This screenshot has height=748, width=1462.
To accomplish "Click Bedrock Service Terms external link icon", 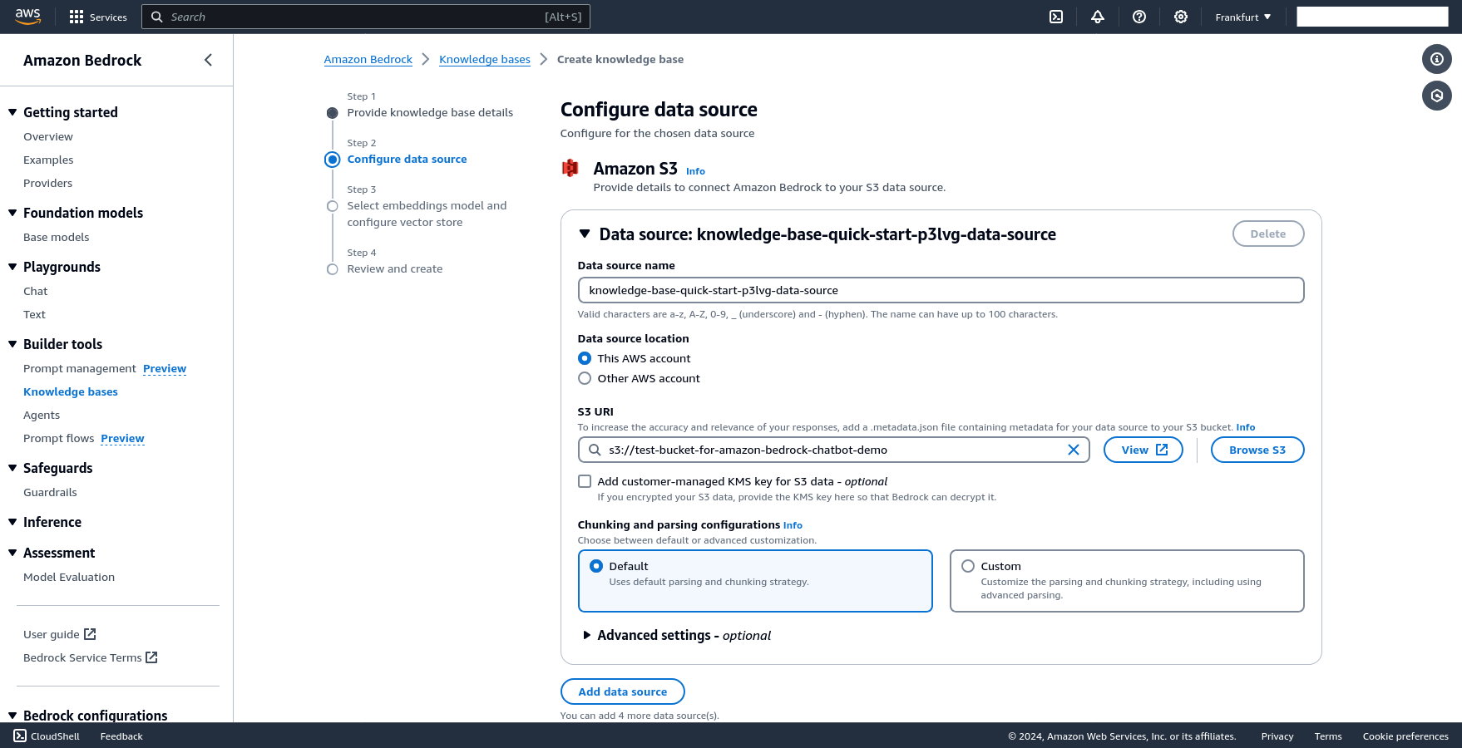I will [151, 657].
